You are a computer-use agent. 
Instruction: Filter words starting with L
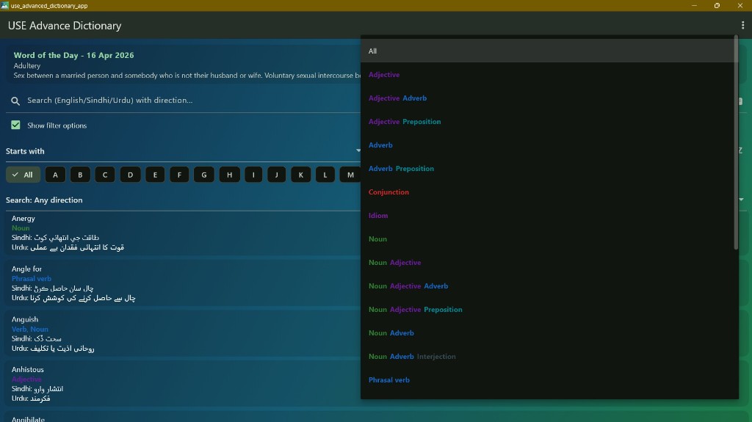(325, 175)
